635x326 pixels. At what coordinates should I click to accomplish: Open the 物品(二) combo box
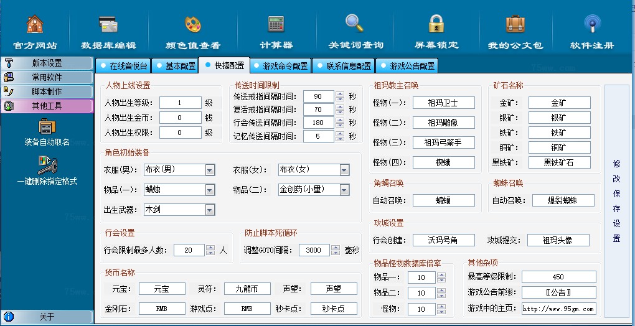tap(344, 189)
